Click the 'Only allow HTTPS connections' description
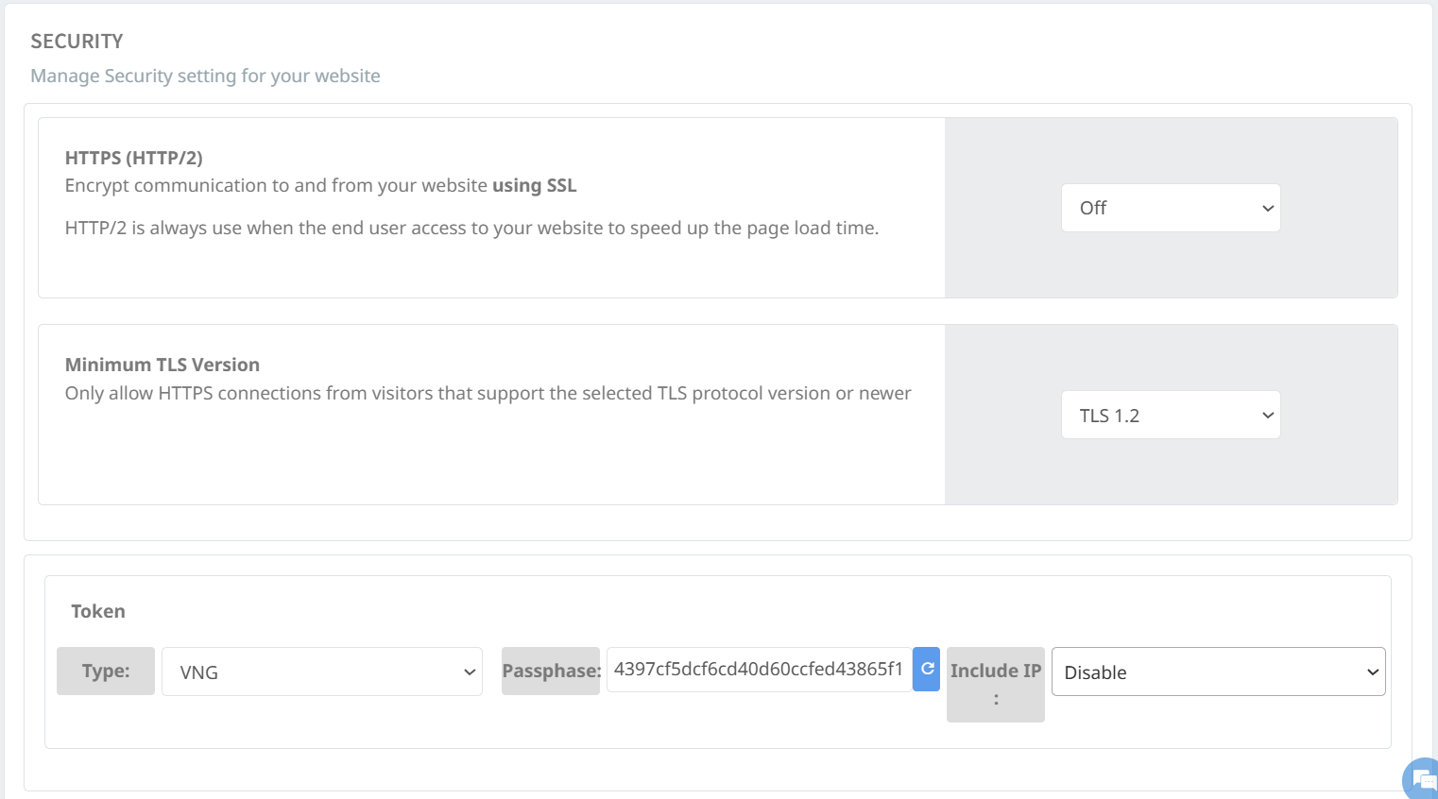This screenshot has width=1438, height=799. tap(488, 393)
